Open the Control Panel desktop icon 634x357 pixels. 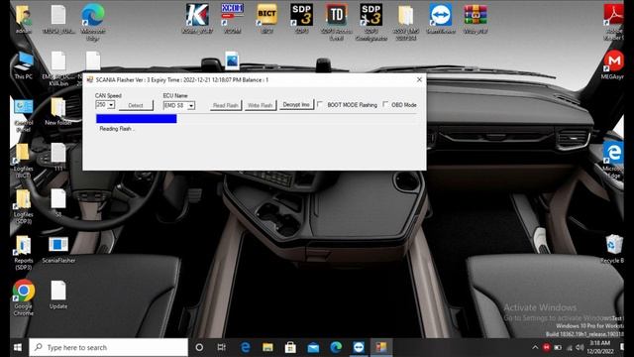pos(24,115)
